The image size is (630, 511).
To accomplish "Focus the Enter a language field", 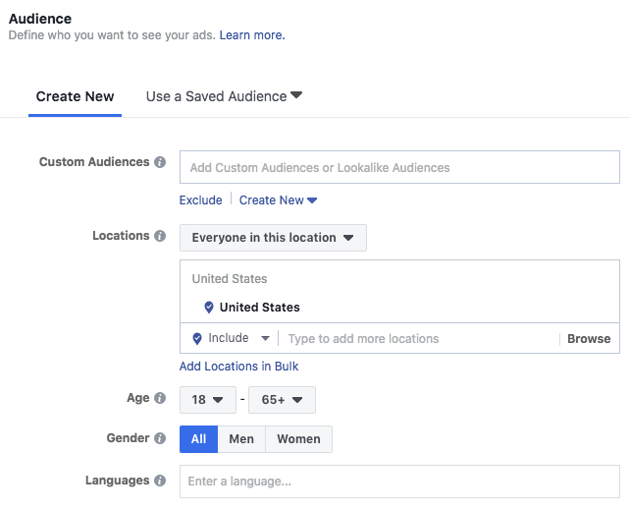I will (x=399, y=482).
